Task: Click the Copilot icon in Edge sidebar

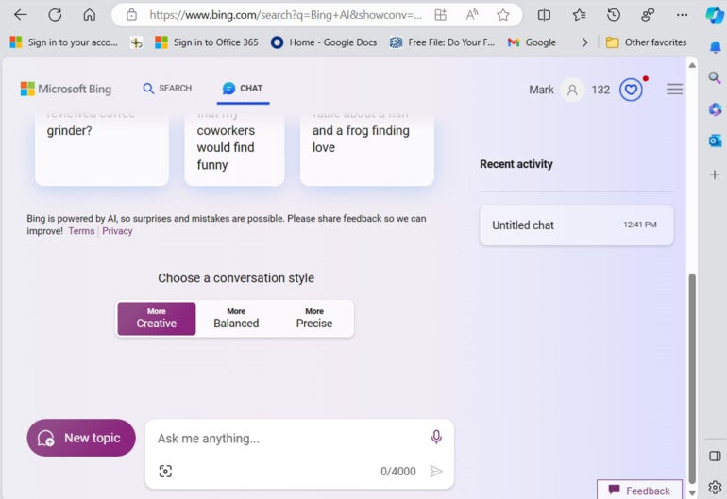Action: pos(715,15)
